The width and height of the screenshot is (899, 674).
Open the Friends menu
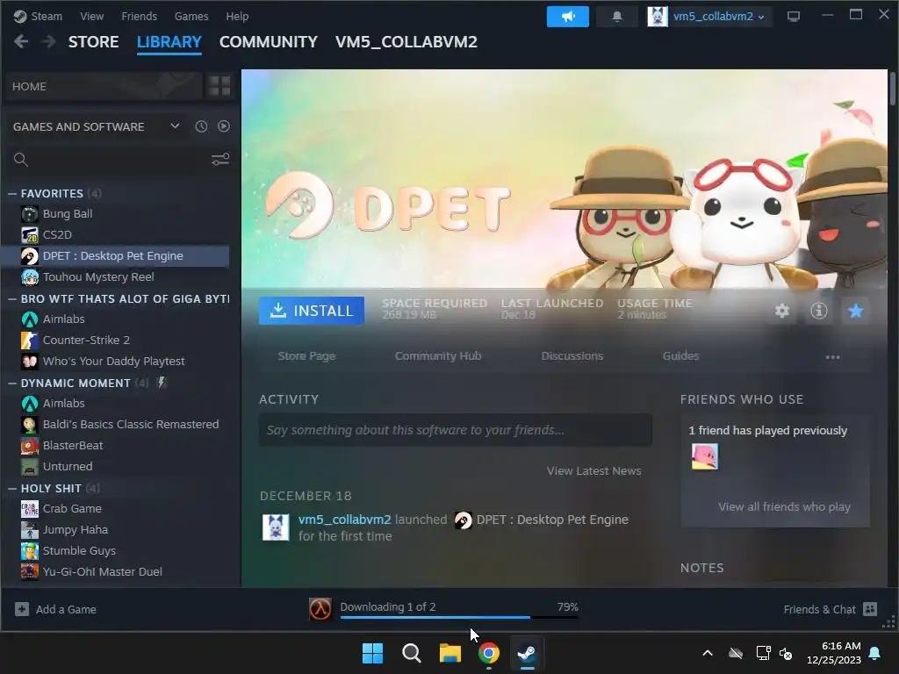[140, 16]
